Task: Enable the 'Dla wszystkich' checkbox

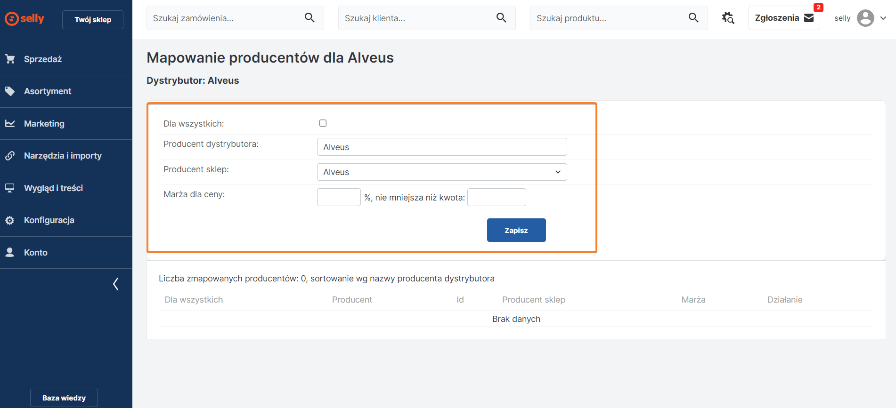Action: (x=323, y=123)
